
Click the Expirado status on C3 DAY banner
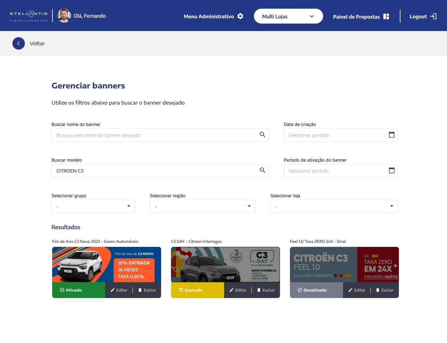tap(198, 290)
